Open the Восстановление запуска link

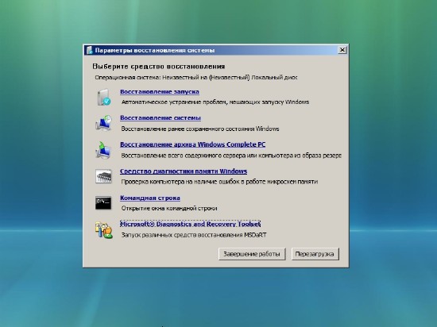coord(160,92)
